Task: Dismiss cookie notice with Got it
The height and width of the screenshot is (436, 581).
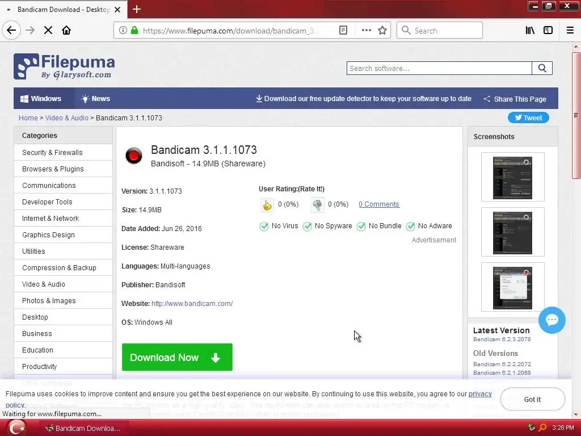Action: coord(532,399)
